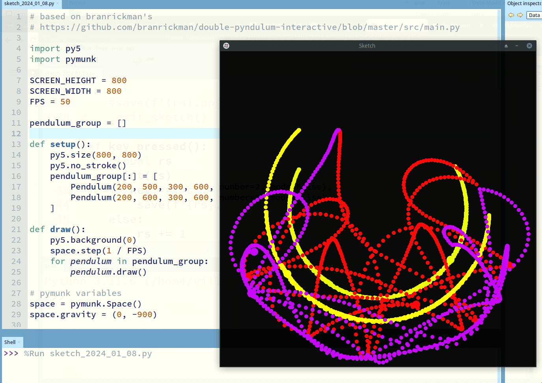This screenshot has height=383, width=542.
Task: Open the Object inspector tab
Action: (x=524, y=4)
